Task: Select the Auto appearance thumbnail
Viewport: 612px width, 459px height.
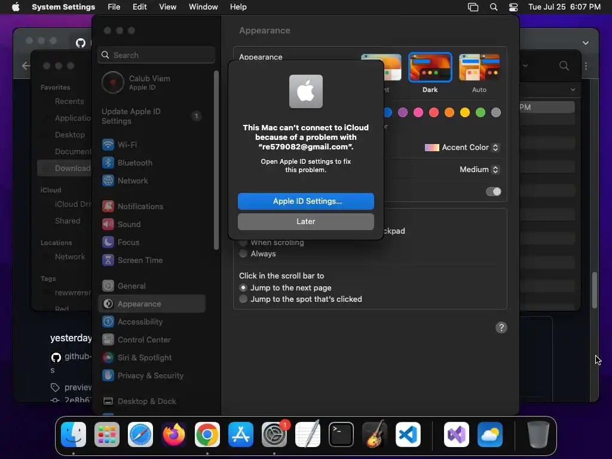Action: tap(479, 68)
